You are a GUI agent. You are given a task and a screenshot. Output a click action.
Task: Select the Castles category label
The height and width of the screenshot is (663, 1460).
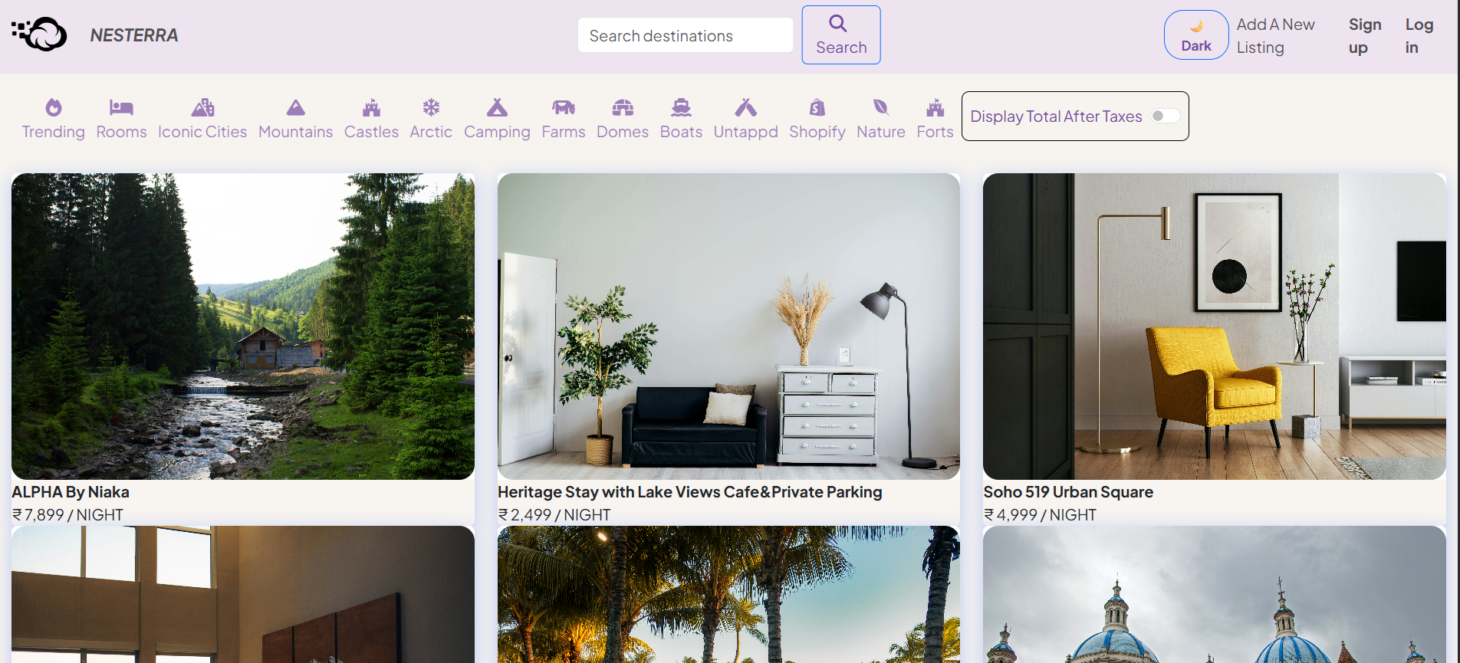(x=371, y=132)
